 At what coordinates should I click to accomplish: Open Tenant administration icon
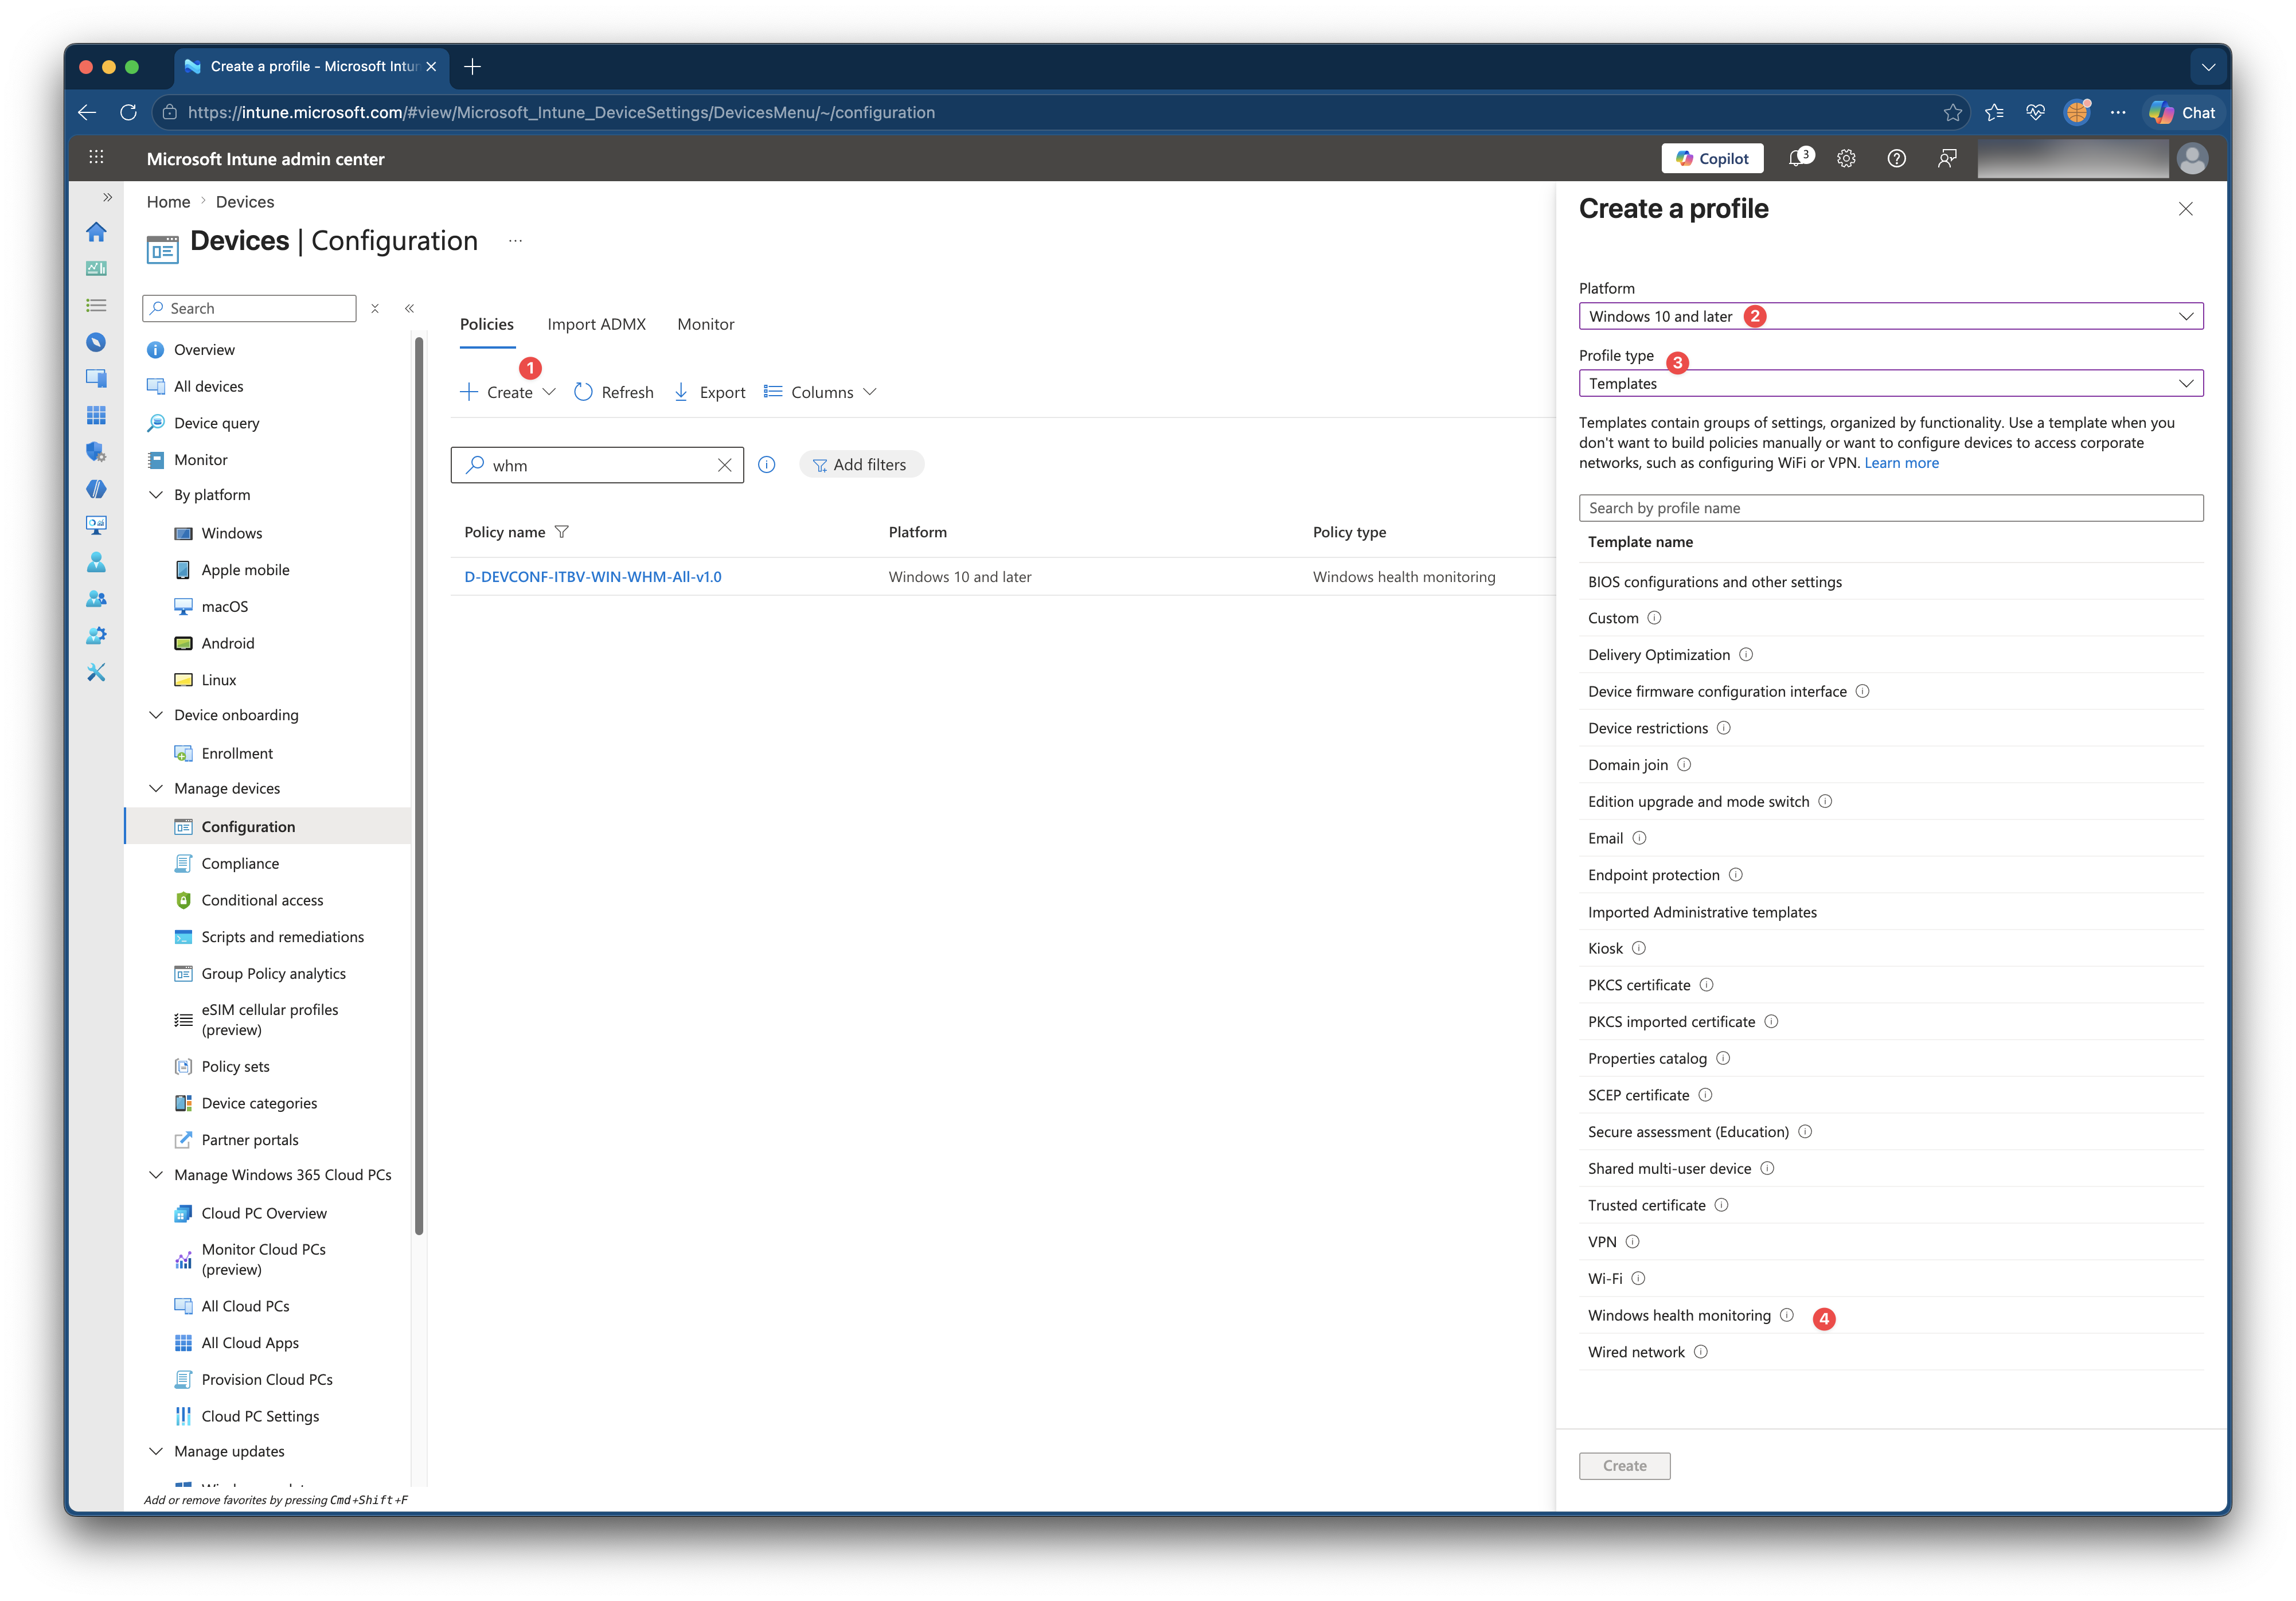pos(96,635)
